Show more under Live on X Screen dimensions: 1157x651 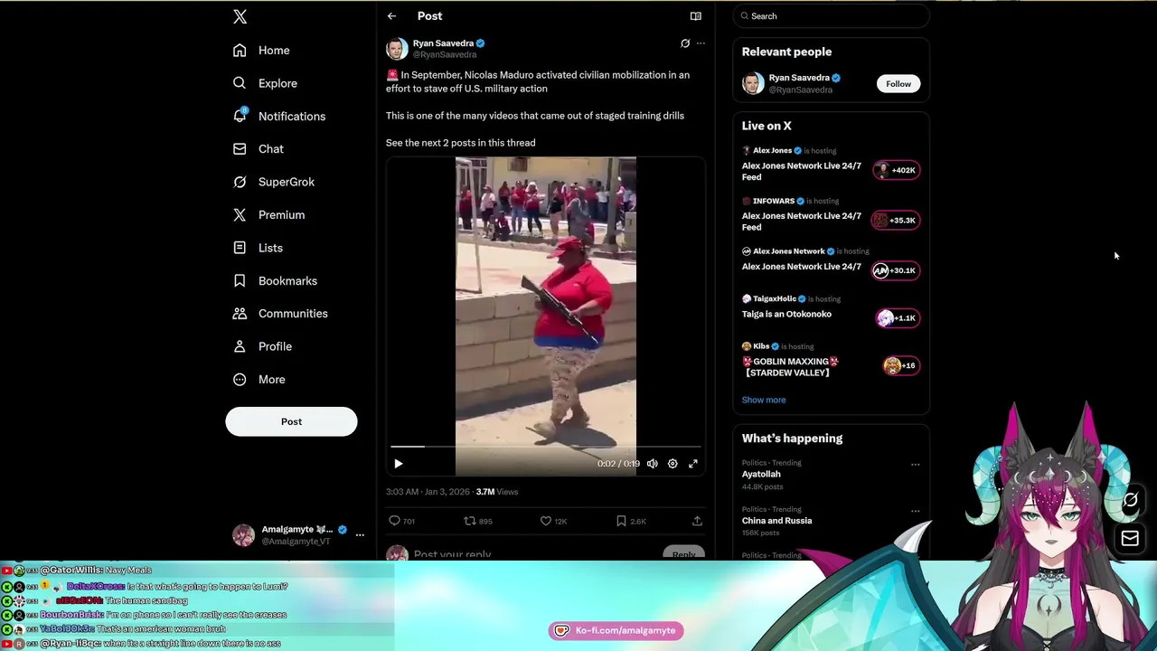tap(764, 400)
